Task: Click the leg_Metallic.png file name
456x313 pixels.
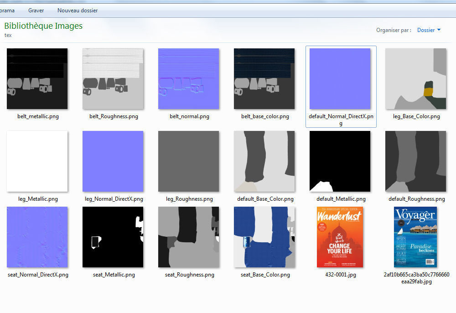Action: [x=38, y=199]
